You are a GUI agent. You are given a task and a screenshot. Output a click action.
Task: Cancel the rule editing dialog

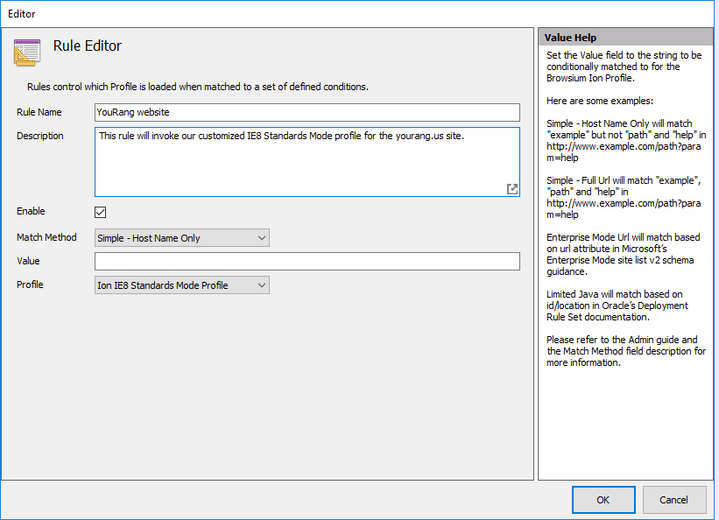point(673,500)
